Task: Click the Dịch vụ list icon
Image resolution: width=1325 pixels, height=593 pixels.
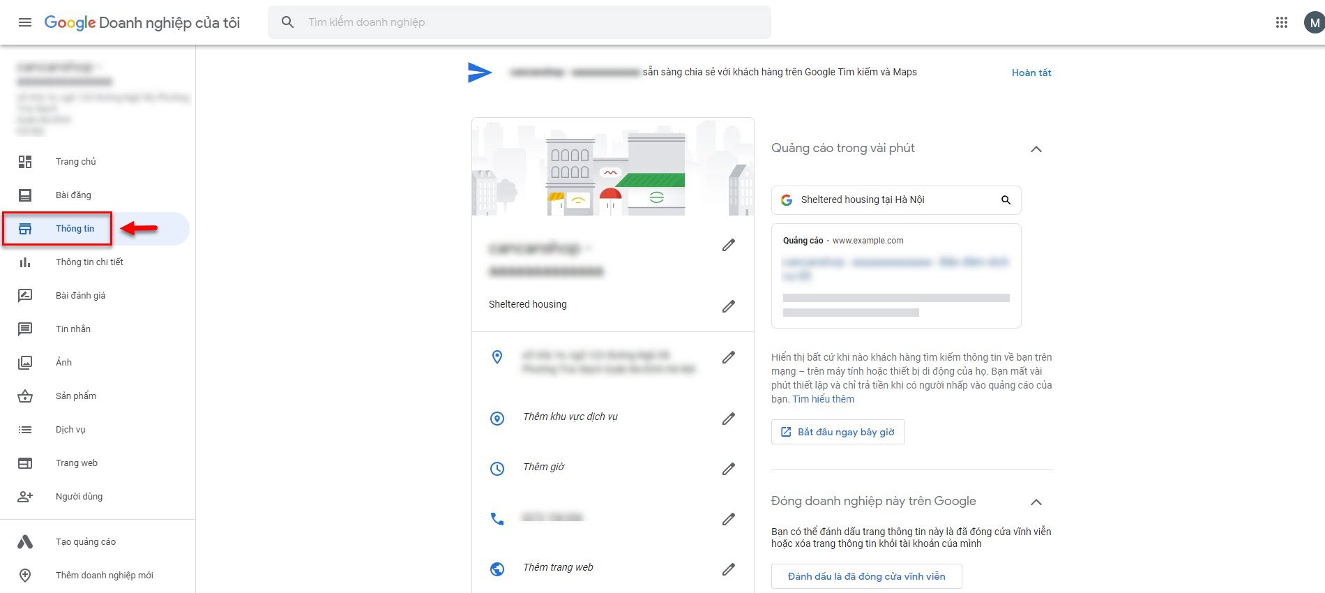Action: (x=25, y=430)
